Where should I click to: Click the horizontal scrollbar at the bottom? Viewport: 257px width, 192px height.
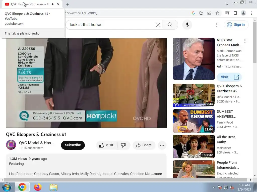tap(125, 180)
